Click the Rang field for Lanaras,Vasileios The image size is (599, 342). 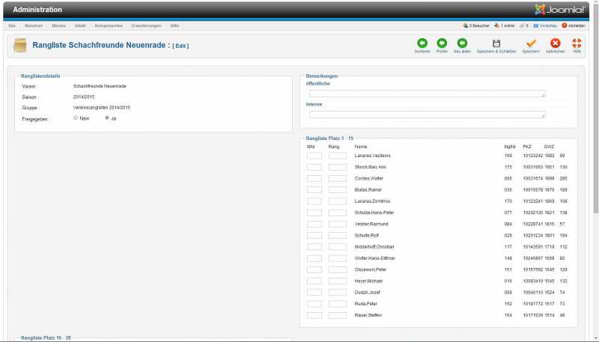point(337,156)
